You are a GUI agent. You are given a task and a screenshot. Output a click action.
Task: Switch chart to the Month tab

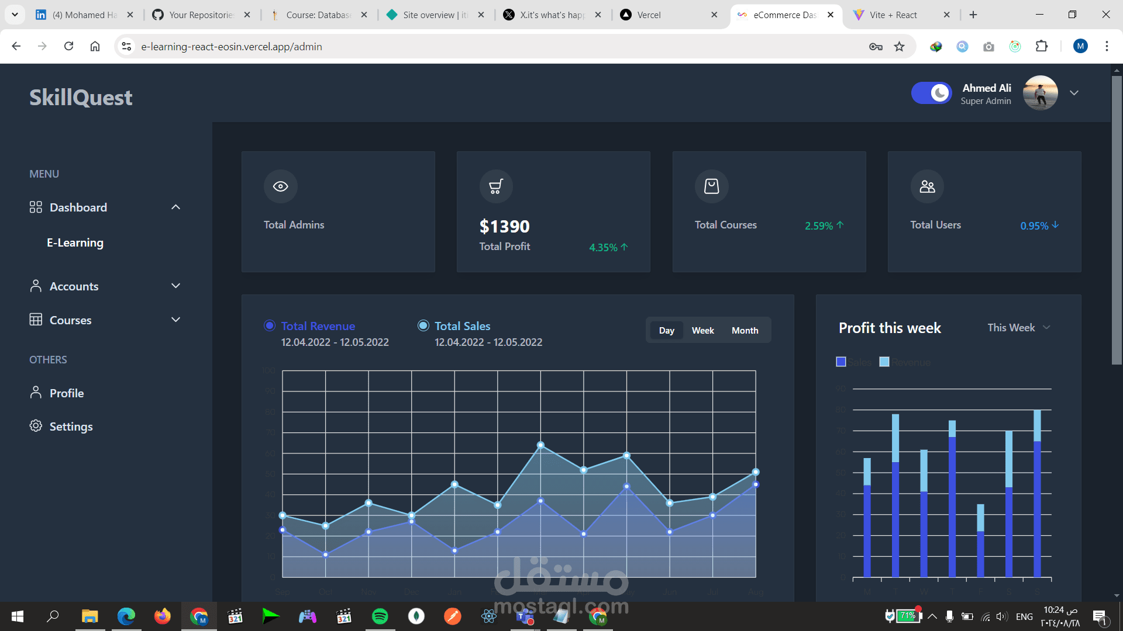point(745,331)
